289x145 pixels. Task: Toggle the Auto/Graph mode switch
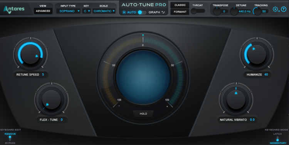[x=142, y=12]
